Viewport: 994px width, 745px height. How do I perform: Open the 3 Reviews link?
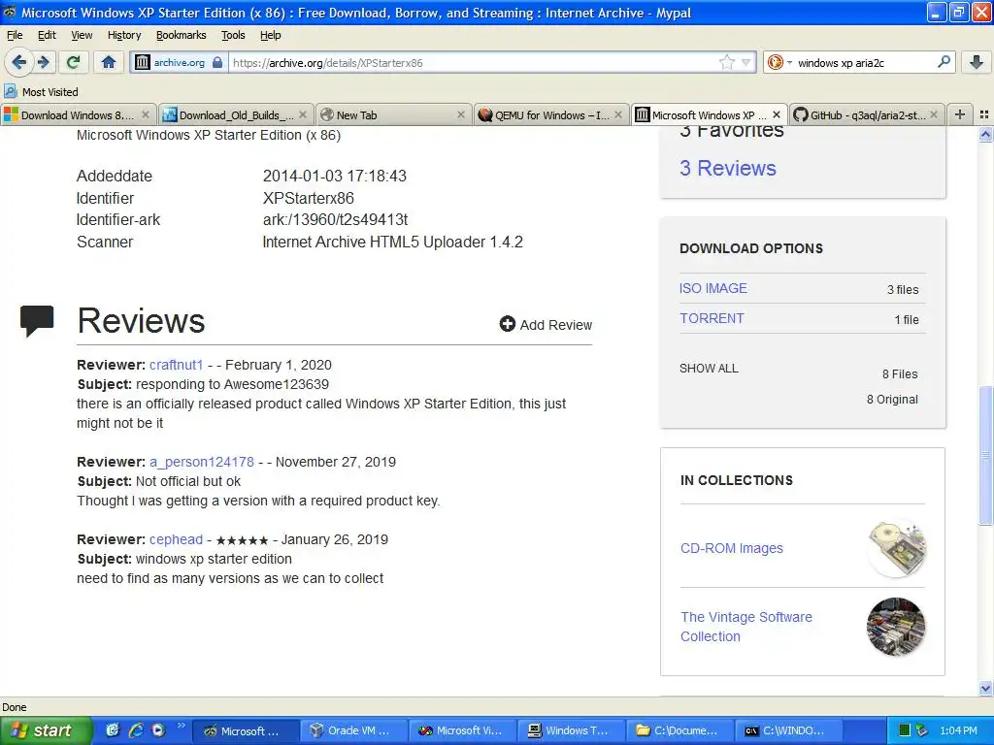click(727, 168)
